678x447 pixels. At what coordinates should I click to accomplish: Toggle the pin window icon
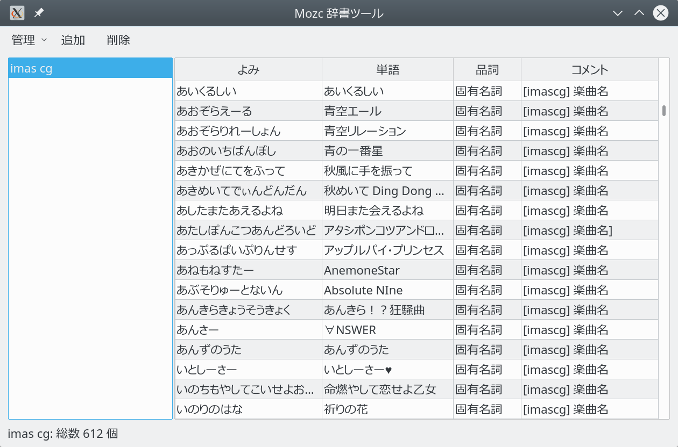pos(39,13)
